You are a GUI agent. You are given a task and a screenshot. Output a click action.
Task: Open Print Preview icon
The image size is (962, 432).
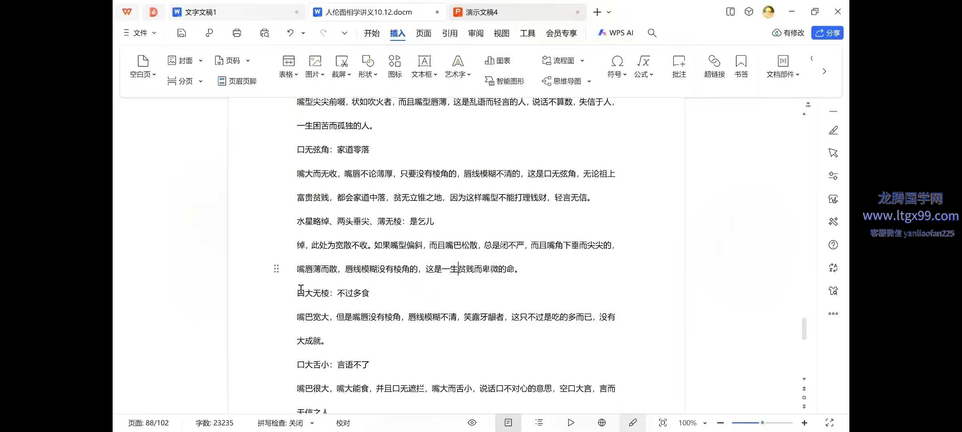tap(265, 33)
